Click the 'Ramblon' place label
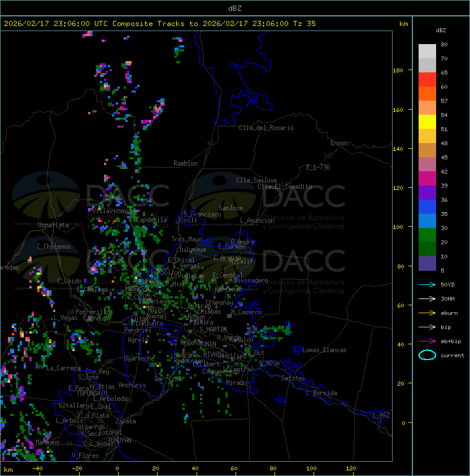Screen dimensions: 470x476 coord(185,163)
